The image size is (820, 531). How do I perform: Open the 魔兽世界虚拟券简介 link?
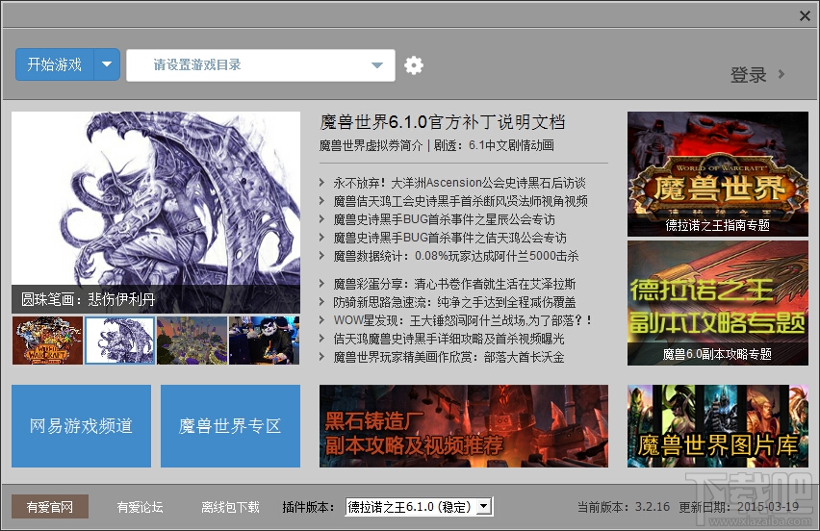click(x=371, y=145)
